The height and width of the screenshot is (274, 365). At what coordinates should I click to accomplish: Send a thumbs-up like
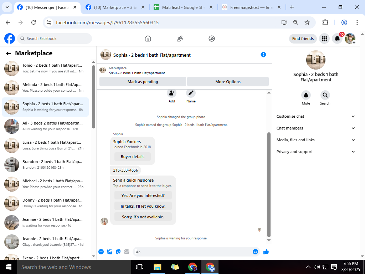tap(266, 252)
